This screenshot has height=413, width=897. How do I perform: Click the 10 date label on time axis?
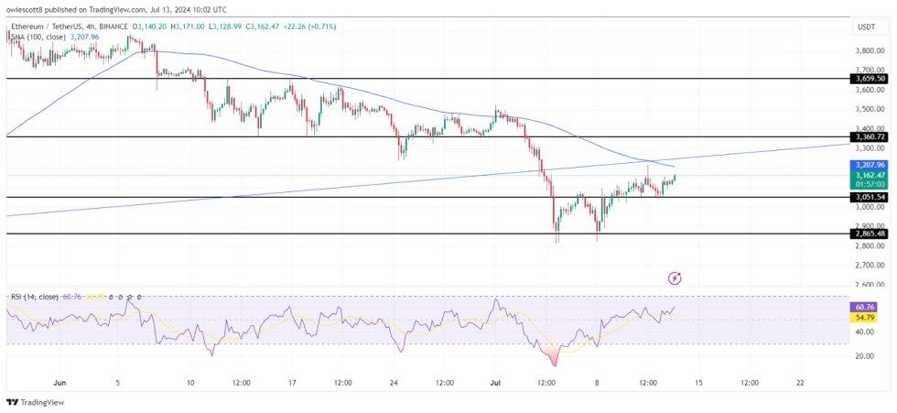[190, 382]
